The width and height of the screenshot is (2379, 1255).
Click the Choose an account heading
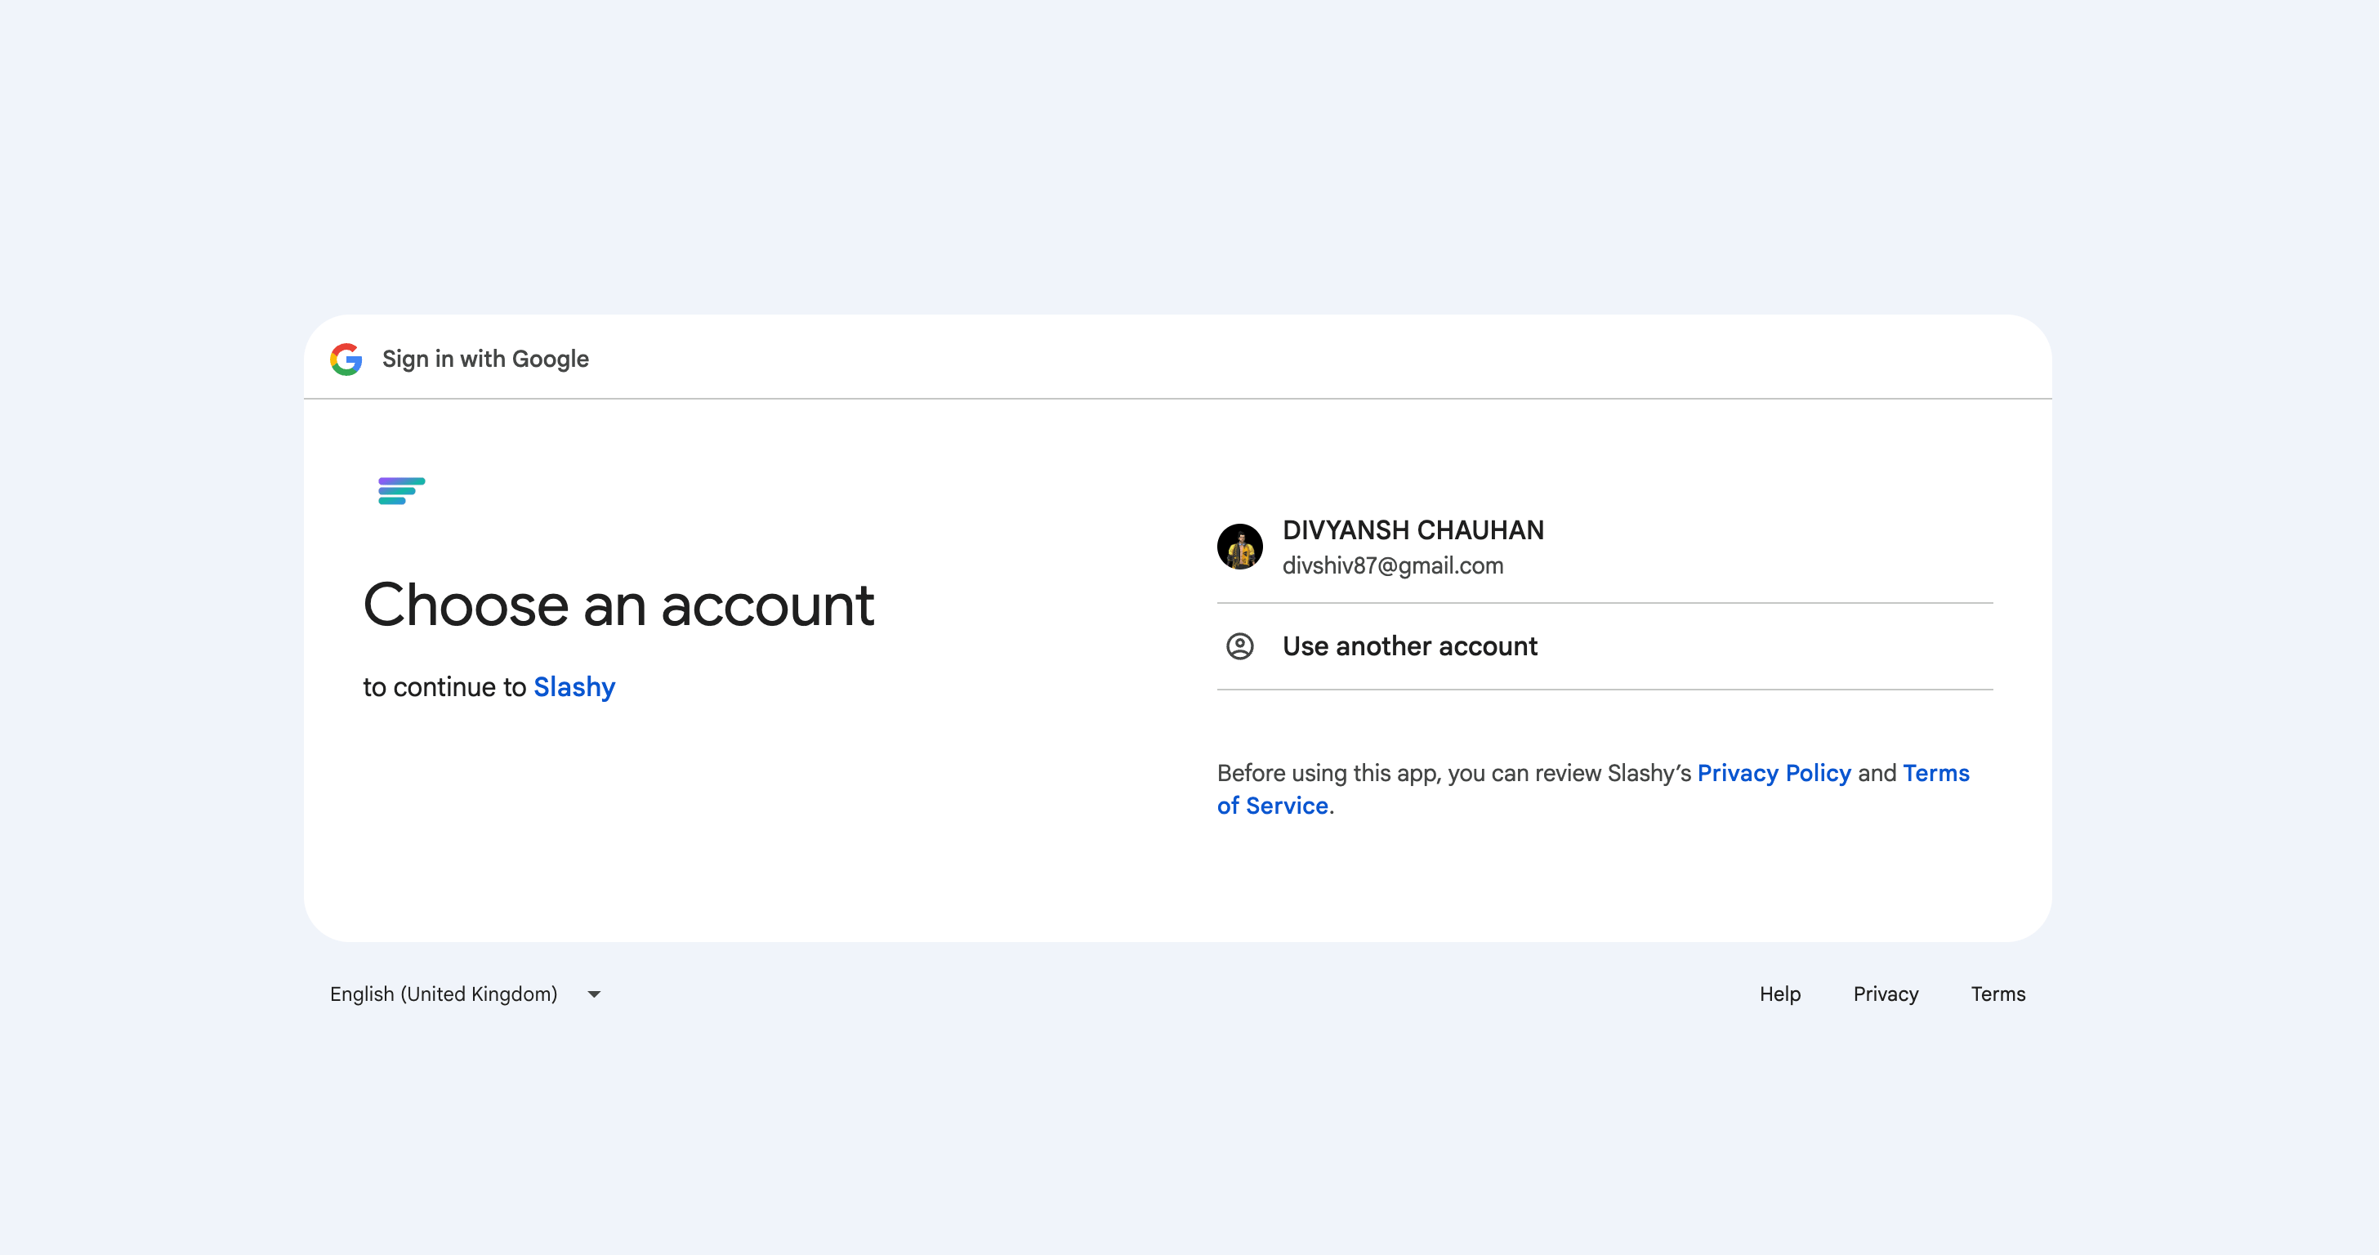point(618,605)
